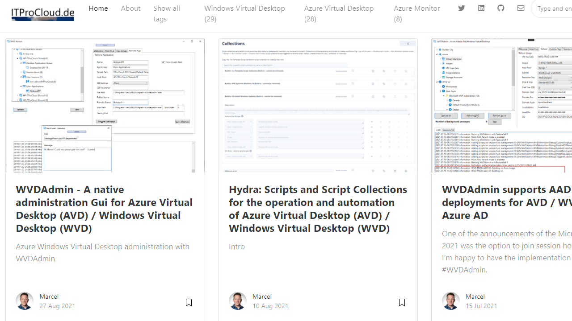Click Marcel's avatar on 15 Jul 2021 post
Image resolution: width=572 pixels, height=321 pixels.
pyautogui.click(x=451, y=301)
